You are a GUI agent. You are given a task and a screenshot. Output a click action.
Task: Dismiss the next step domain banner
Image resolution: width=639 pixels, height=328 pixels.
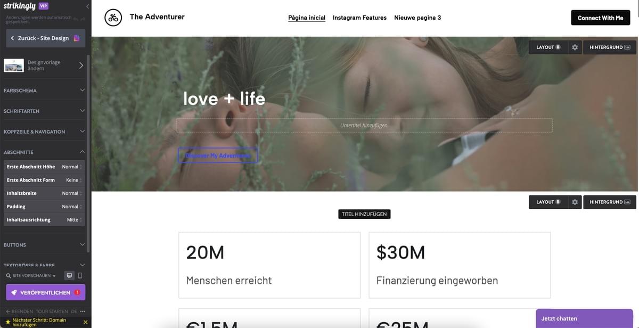point(85,322)
